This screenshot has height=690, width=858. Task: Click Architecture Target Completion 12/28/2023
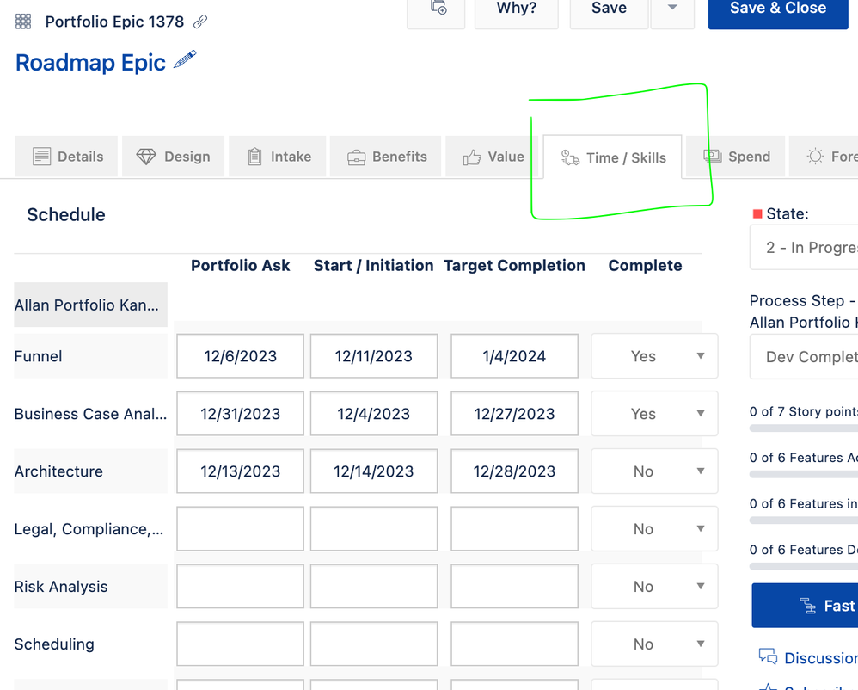514,471
